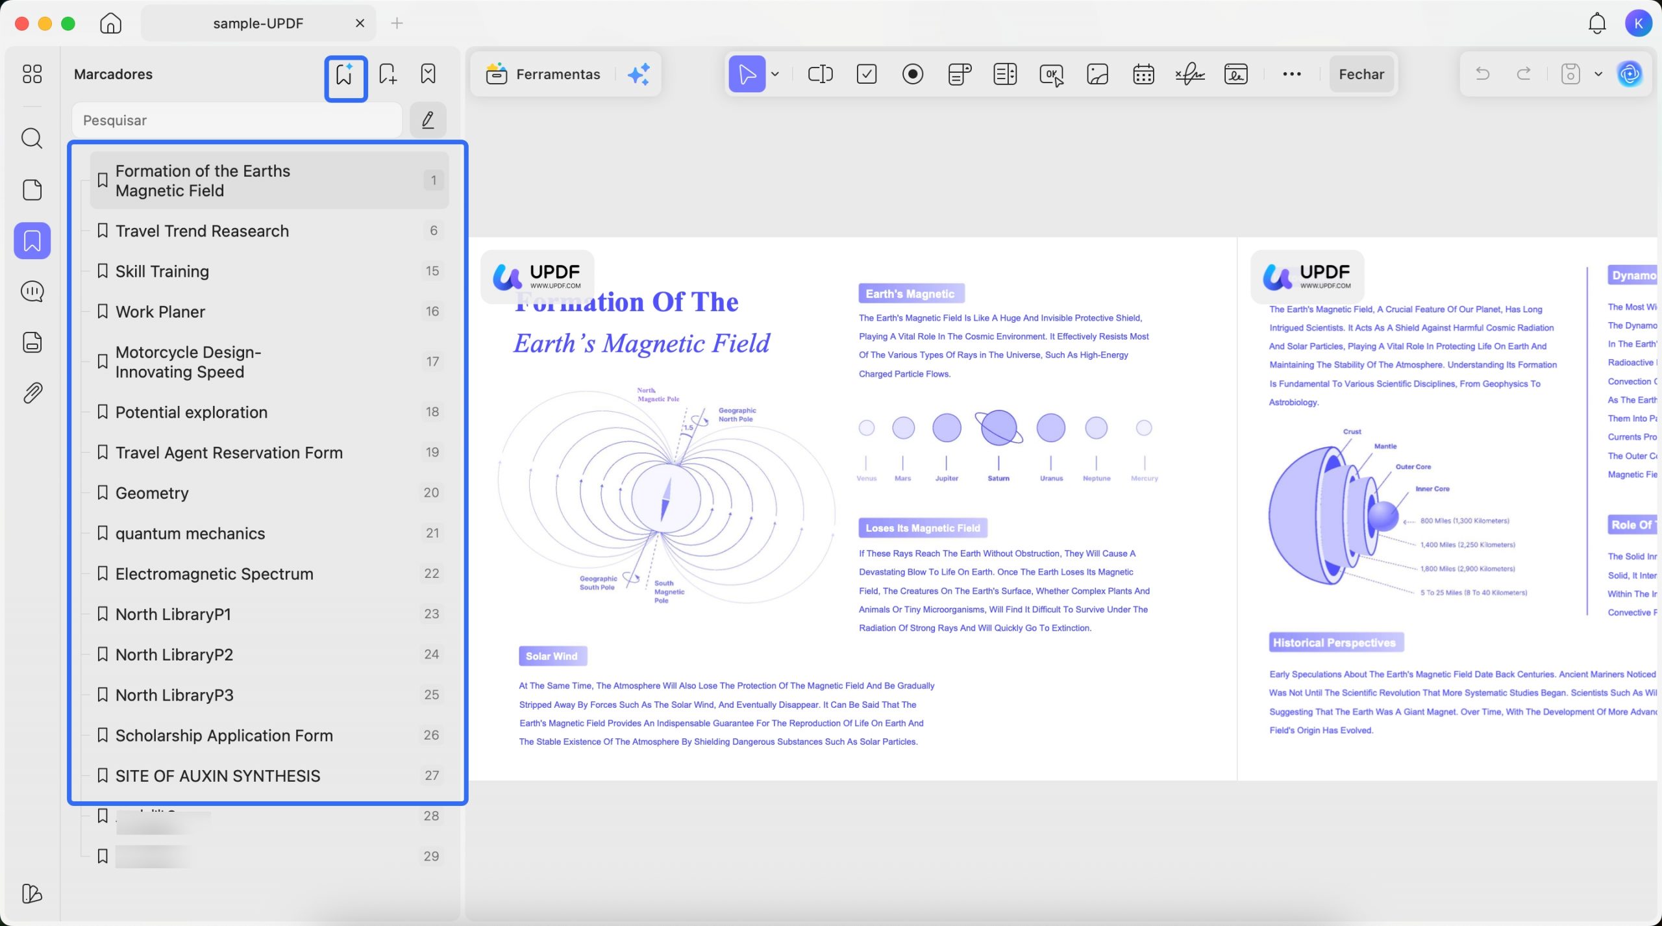
Task: Expand the cursor tool dropdown arrow
Action: 775,74
